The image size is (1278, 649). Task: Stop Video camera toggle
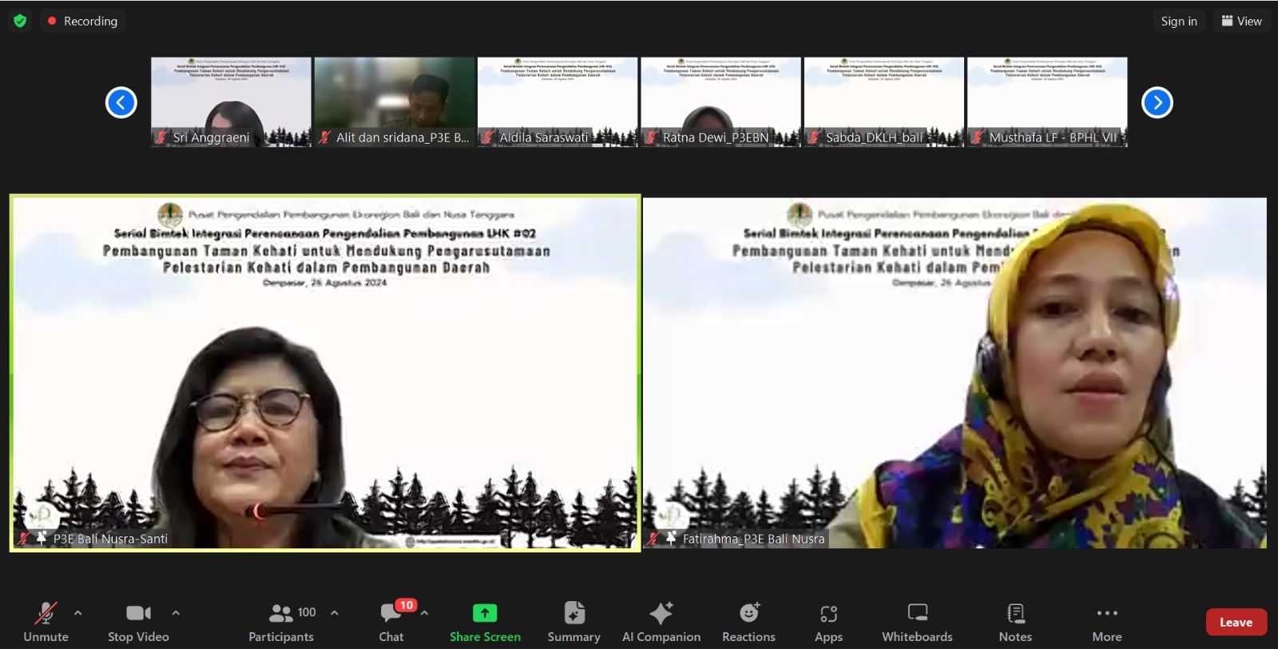click(x=138, y=621)
